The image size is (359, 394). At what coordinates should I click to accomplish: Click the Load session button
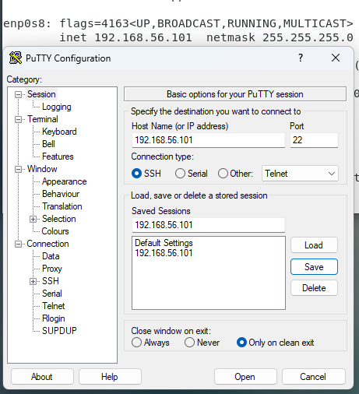click(314, 245)
